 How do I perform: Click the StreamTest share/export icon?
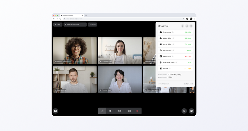point(187,26)
